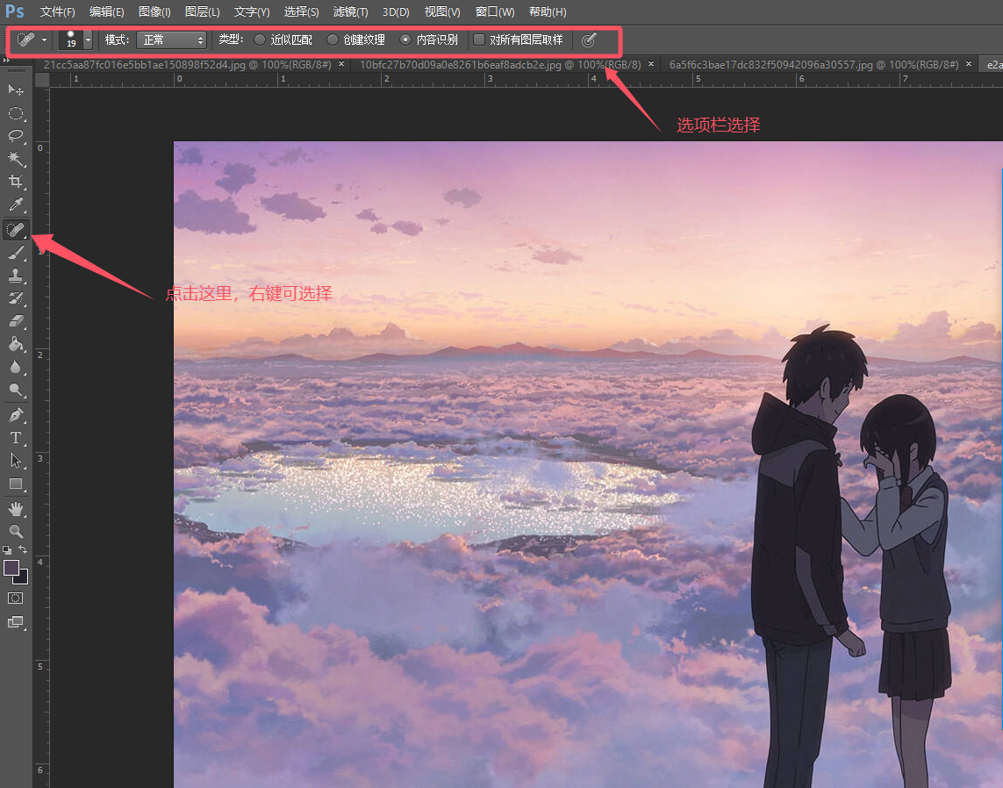Open the 文件(F) menu
The image size is (1003, 788).
click(58, 11)
